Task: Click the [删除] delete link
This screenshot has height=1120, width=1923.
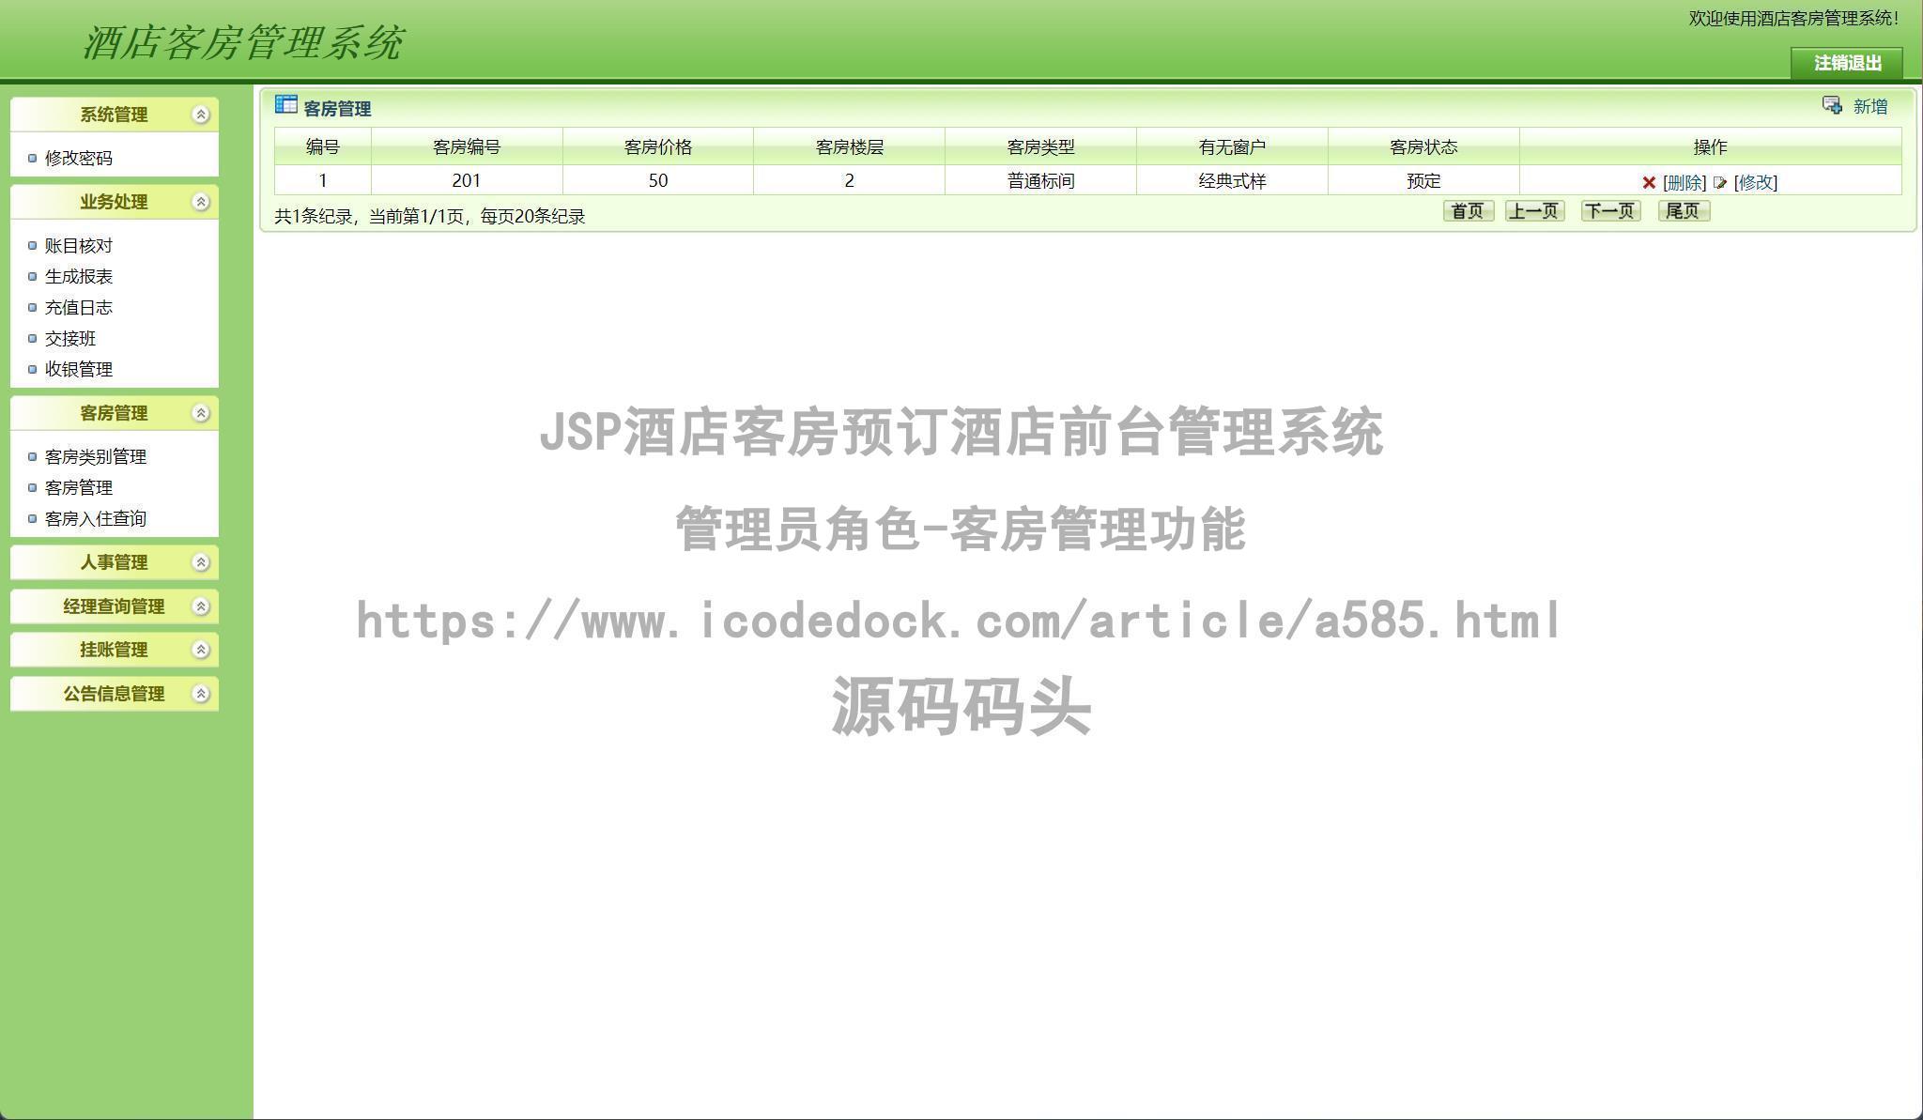Action: click(x=1685, y=182)
